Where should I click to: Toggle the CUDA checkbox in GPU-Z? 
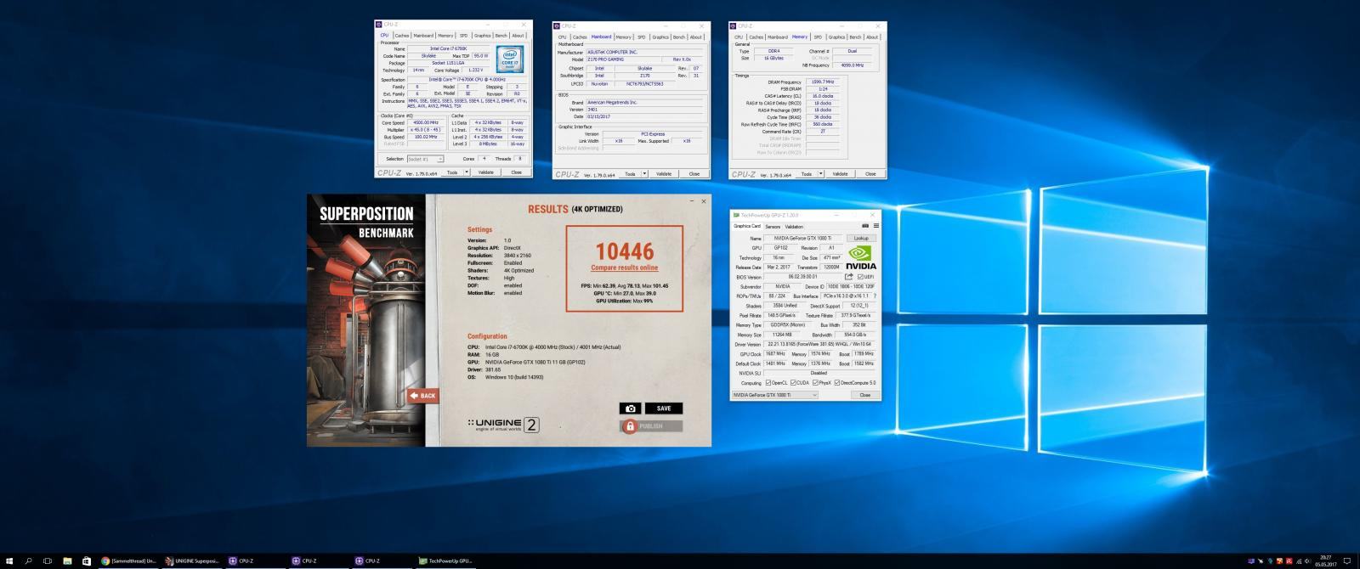click(792, 383)
